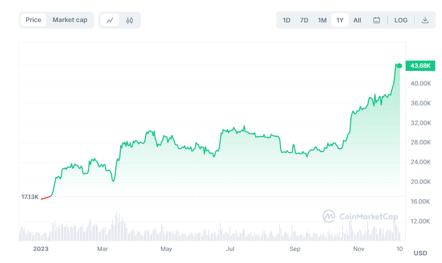
Task: Select the Market cap view toggle
Action: tap(70, 20)
